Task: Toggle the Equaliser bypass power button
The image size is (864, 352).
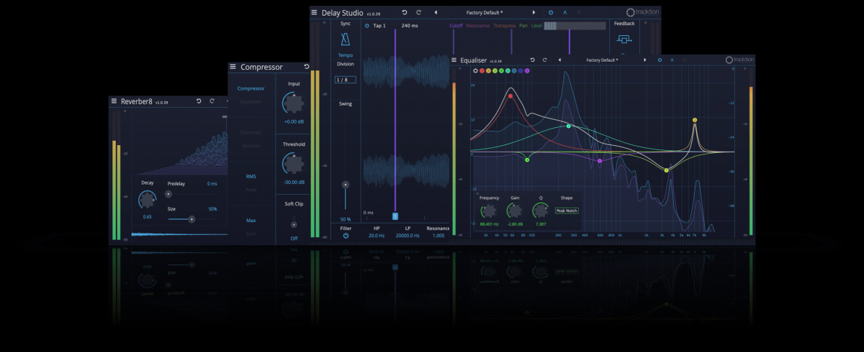Action: [660, 60]
